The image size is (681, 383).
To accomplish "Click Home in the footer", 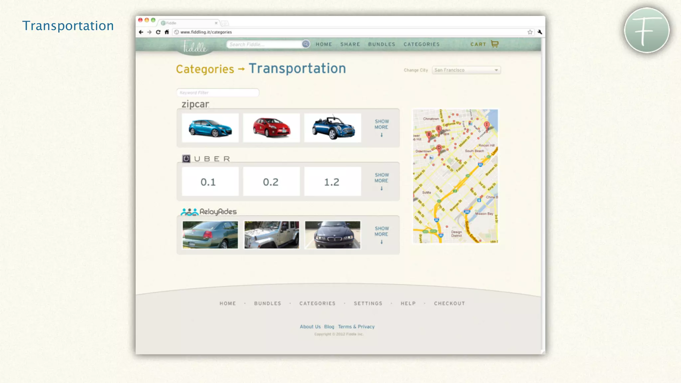I will pyautogui.click(x=228, y=304).
